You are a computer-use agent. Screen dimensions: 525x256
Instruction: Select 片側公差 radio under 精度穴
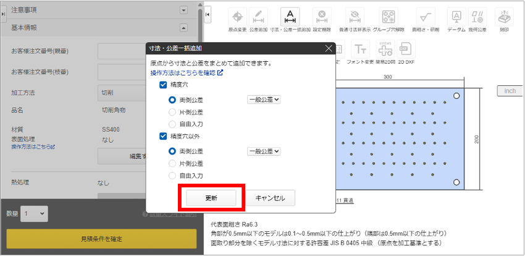coord(173,113)
